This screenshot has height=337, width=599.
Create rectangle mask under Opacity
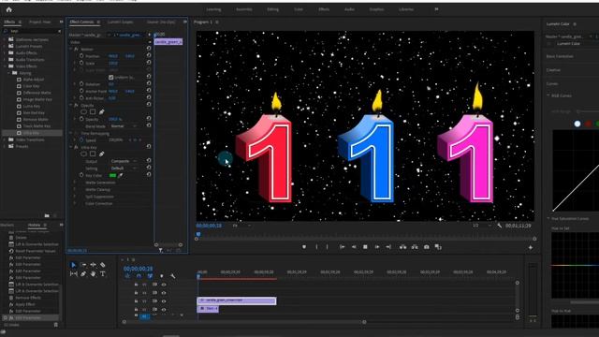(x=93, y=112)
